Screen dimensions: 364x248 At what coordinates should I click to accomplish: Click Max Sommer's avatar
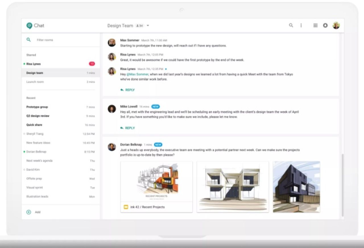[111, 42]
